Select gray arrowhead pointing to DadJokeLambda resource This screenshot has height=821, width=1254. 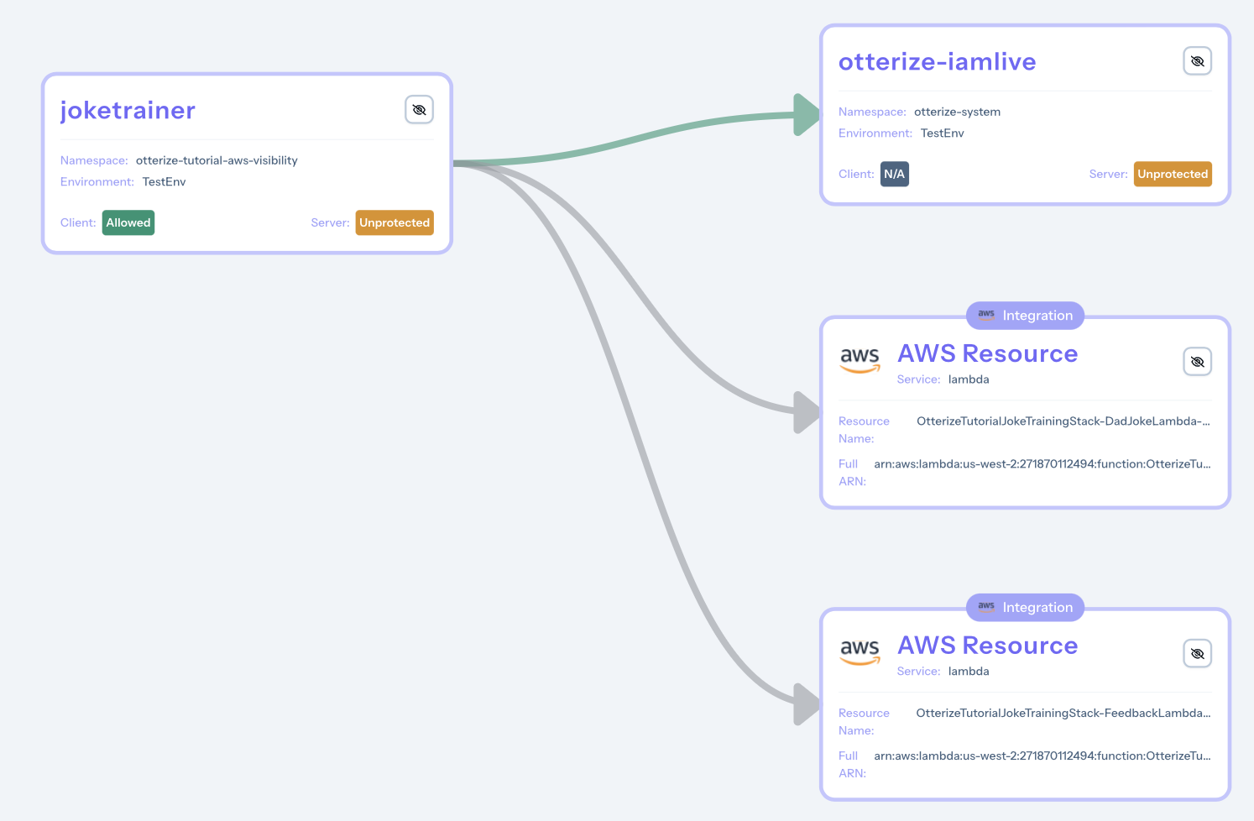pyautogui.click(x=807, y=412)
